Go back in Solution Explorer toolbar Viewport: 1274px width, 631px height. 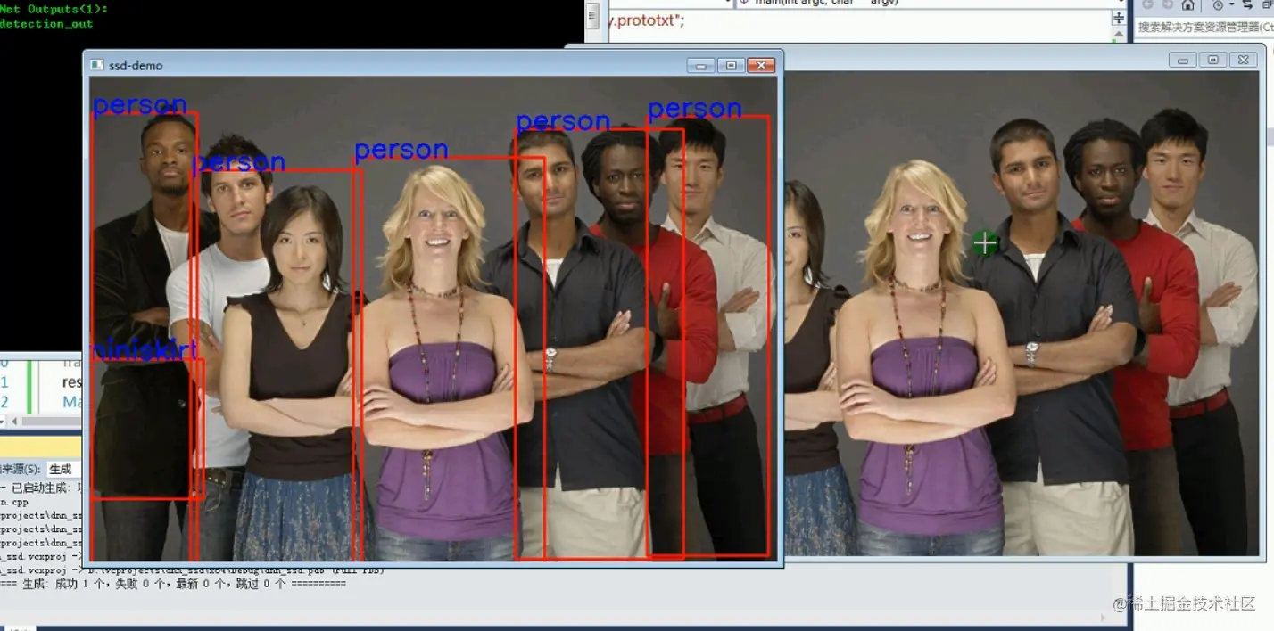(x=1147, y=5)
